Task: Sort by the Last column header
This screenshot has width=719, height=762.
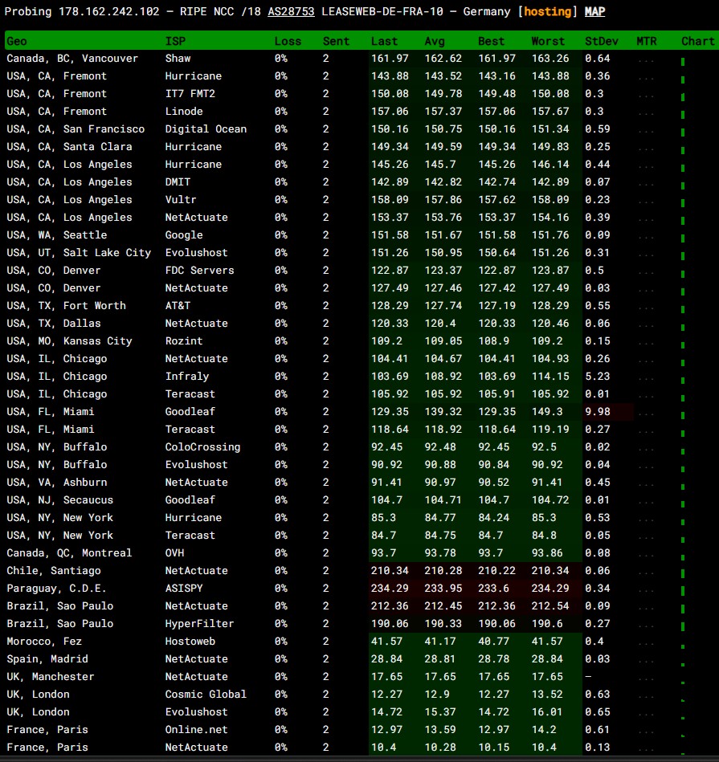Action: pyautogui.click(x=384, y=41)
